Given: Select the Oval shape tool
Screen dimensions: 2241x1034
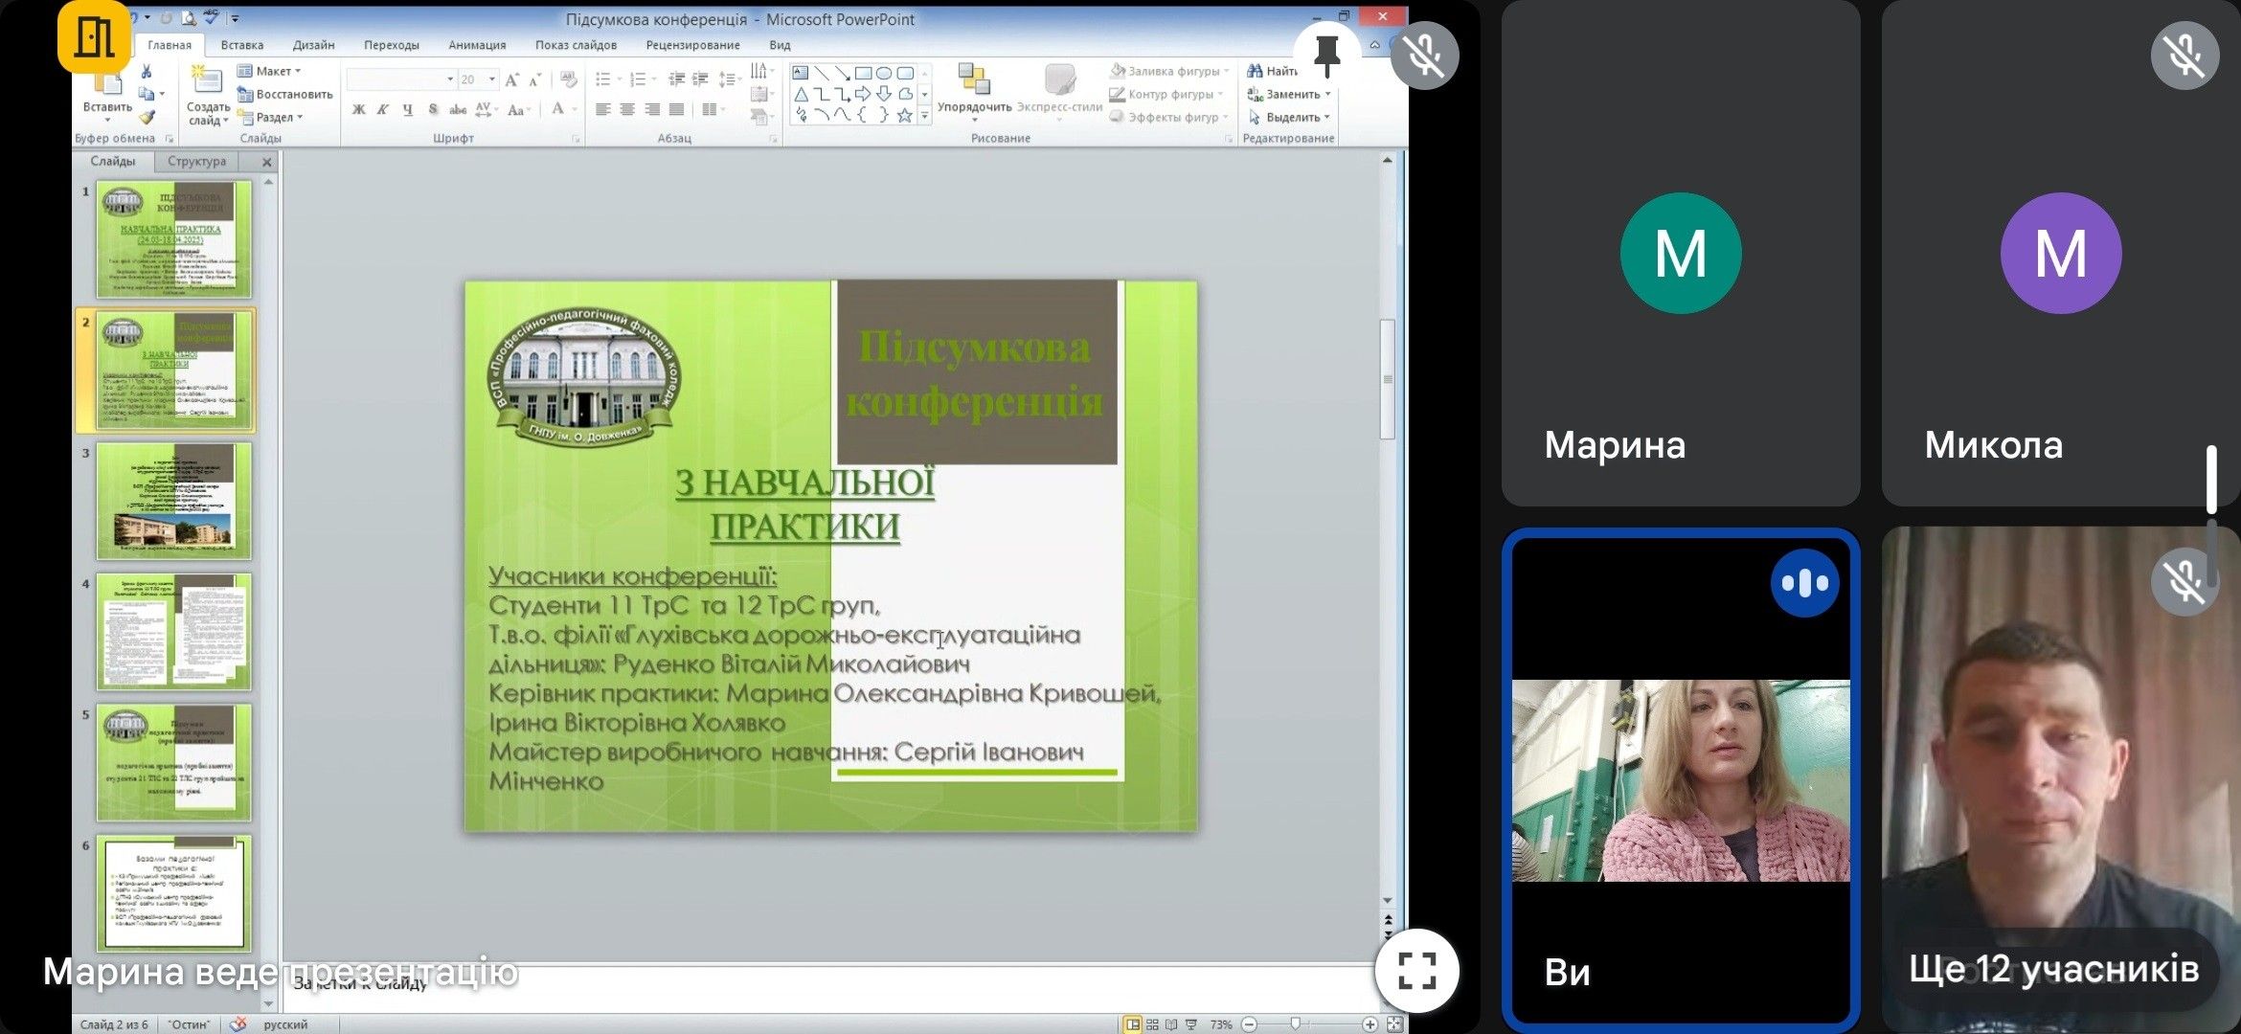Looking at the screenshot, I should 884,73.
